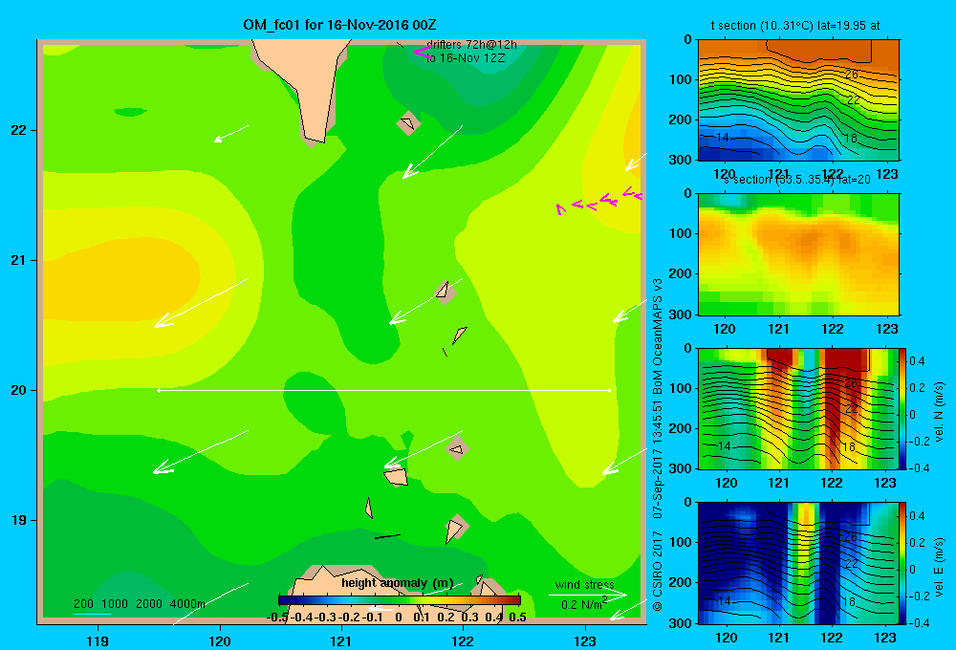Click the BoM OceanMAPS v3 vertical text
Viewport: 956px width, 650px height.
(658, 336)
